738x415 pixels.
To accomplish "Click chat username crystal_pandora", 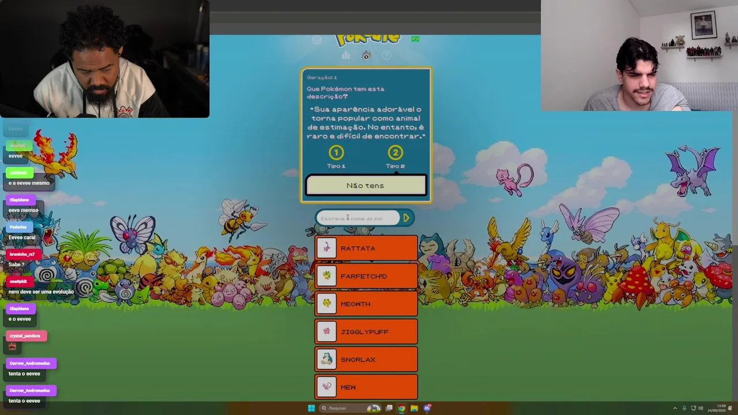I will (25, 335).
